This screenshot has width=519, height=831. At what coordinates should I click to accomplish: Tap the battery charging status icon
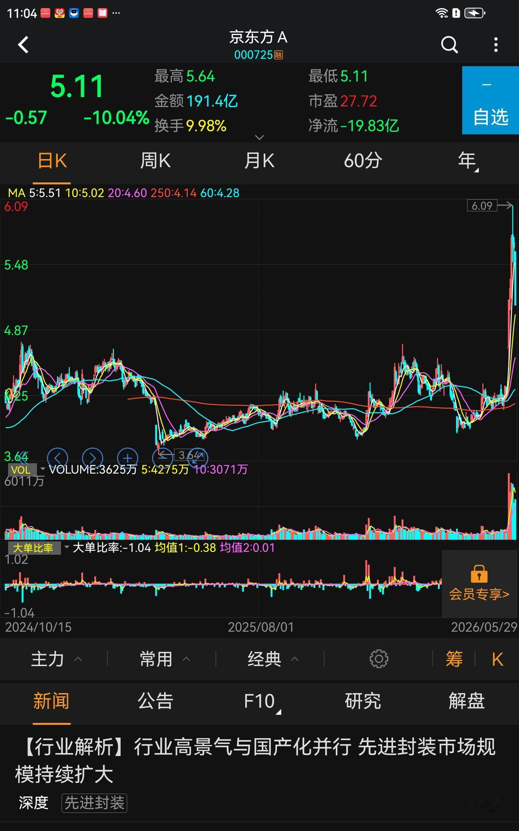click(475, 13)
